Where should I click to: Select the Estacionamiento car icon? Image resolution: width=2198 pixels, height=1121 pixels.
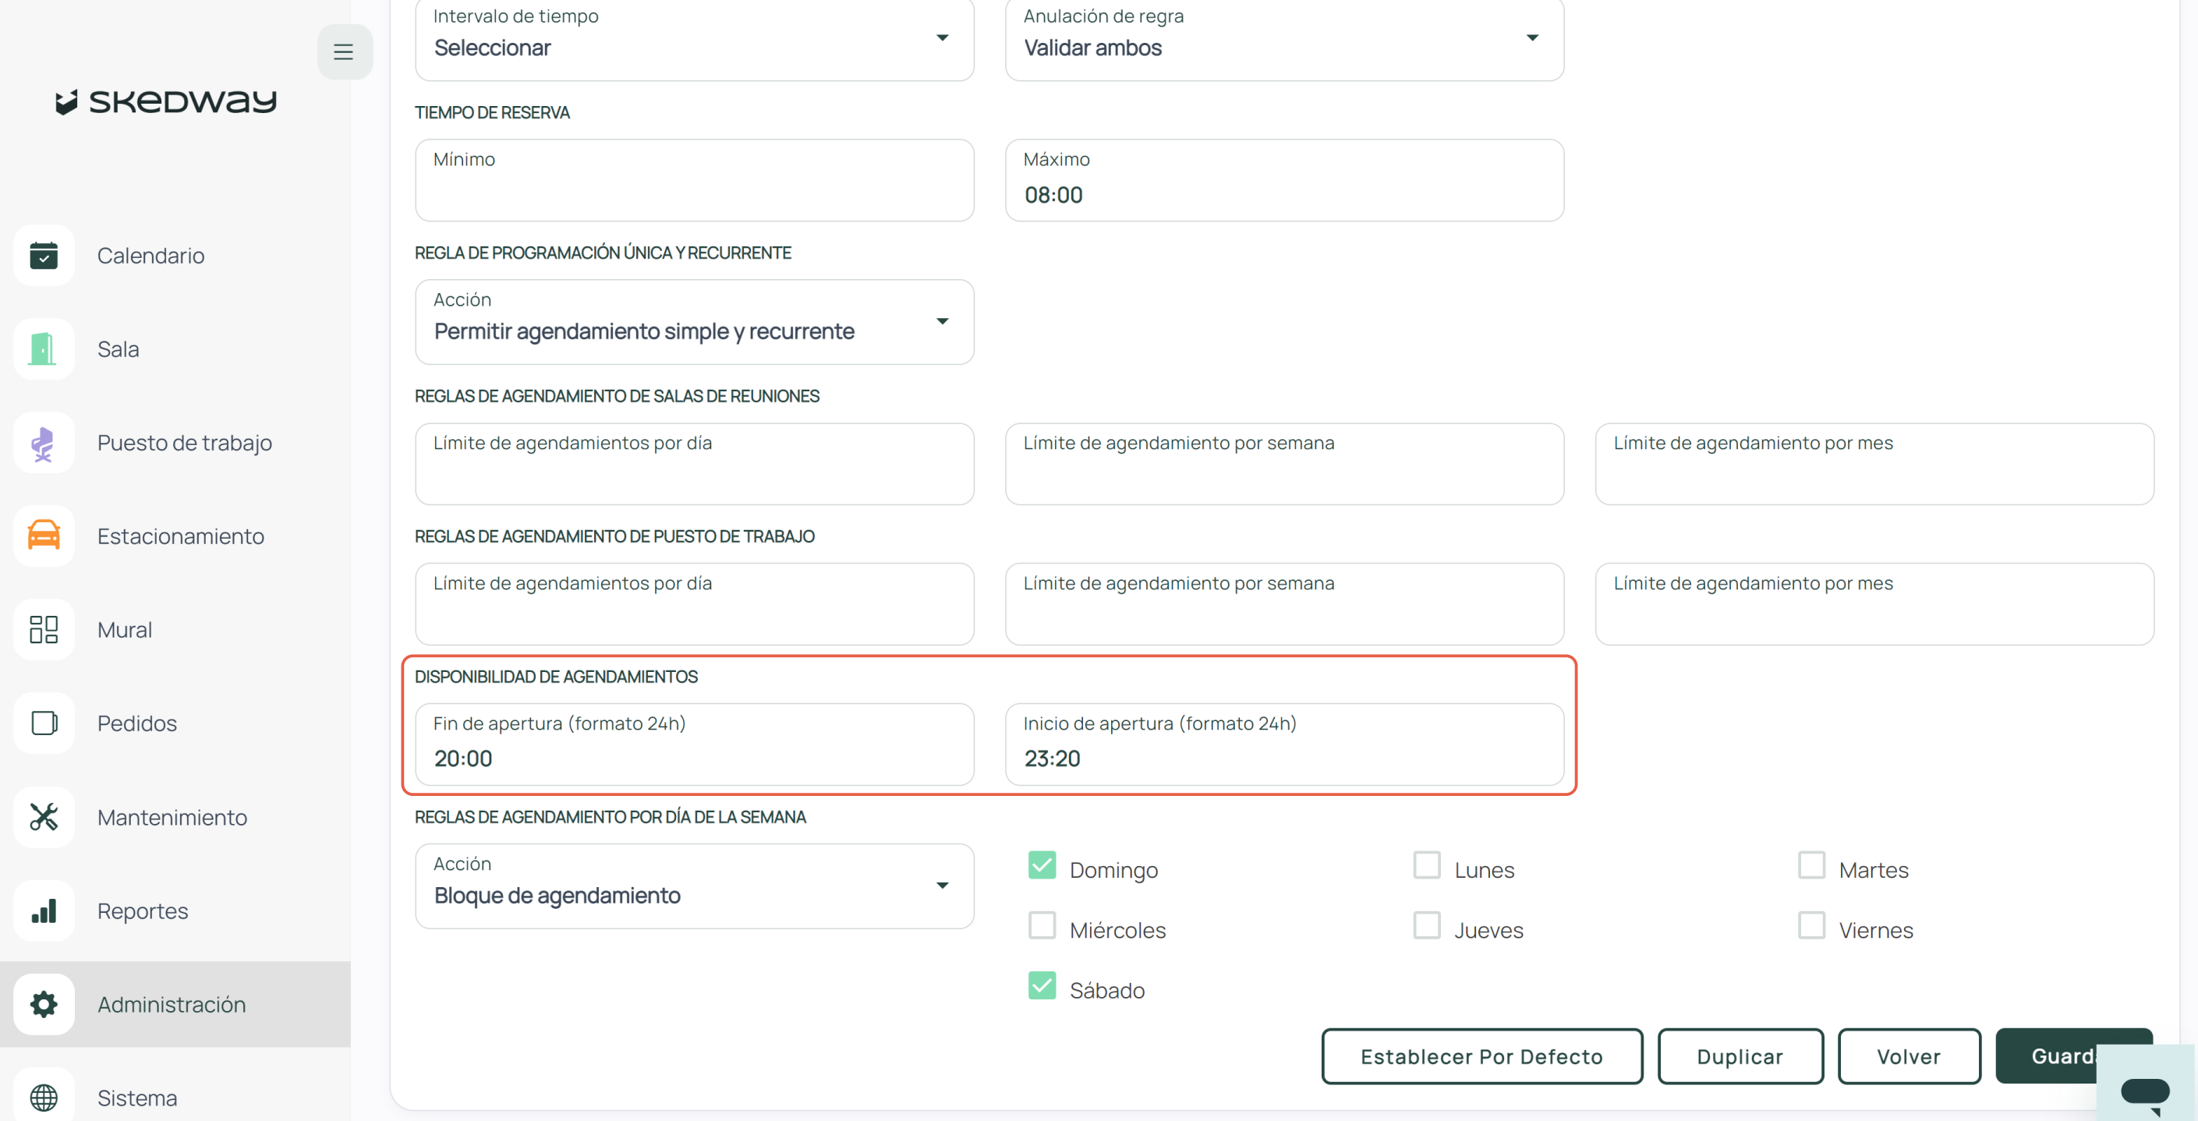(44, 536)
